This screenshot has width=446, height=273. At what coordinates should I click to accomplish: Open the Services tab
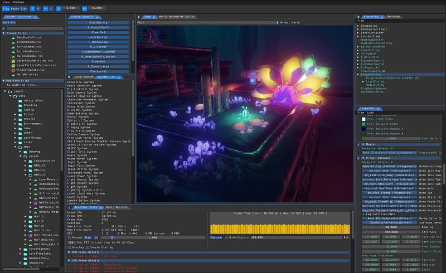point(394,17)
